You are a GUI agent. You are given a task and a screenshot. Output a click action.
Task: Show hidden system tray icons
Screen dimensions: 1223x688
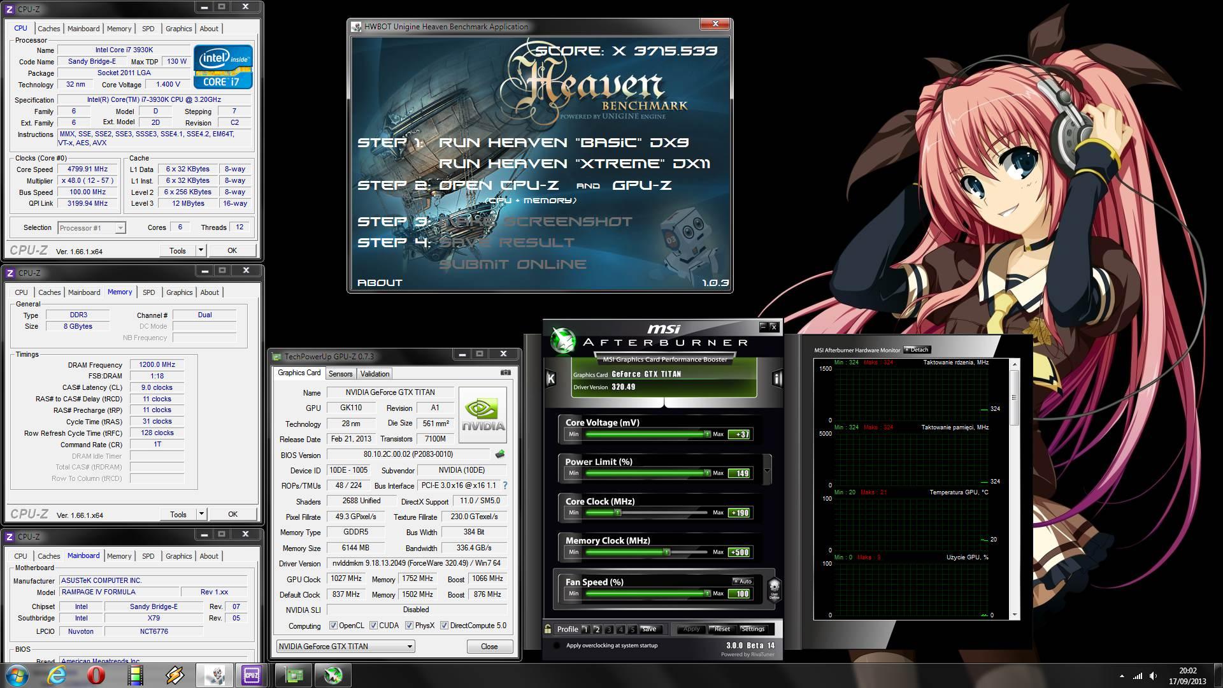point(1122,676)
